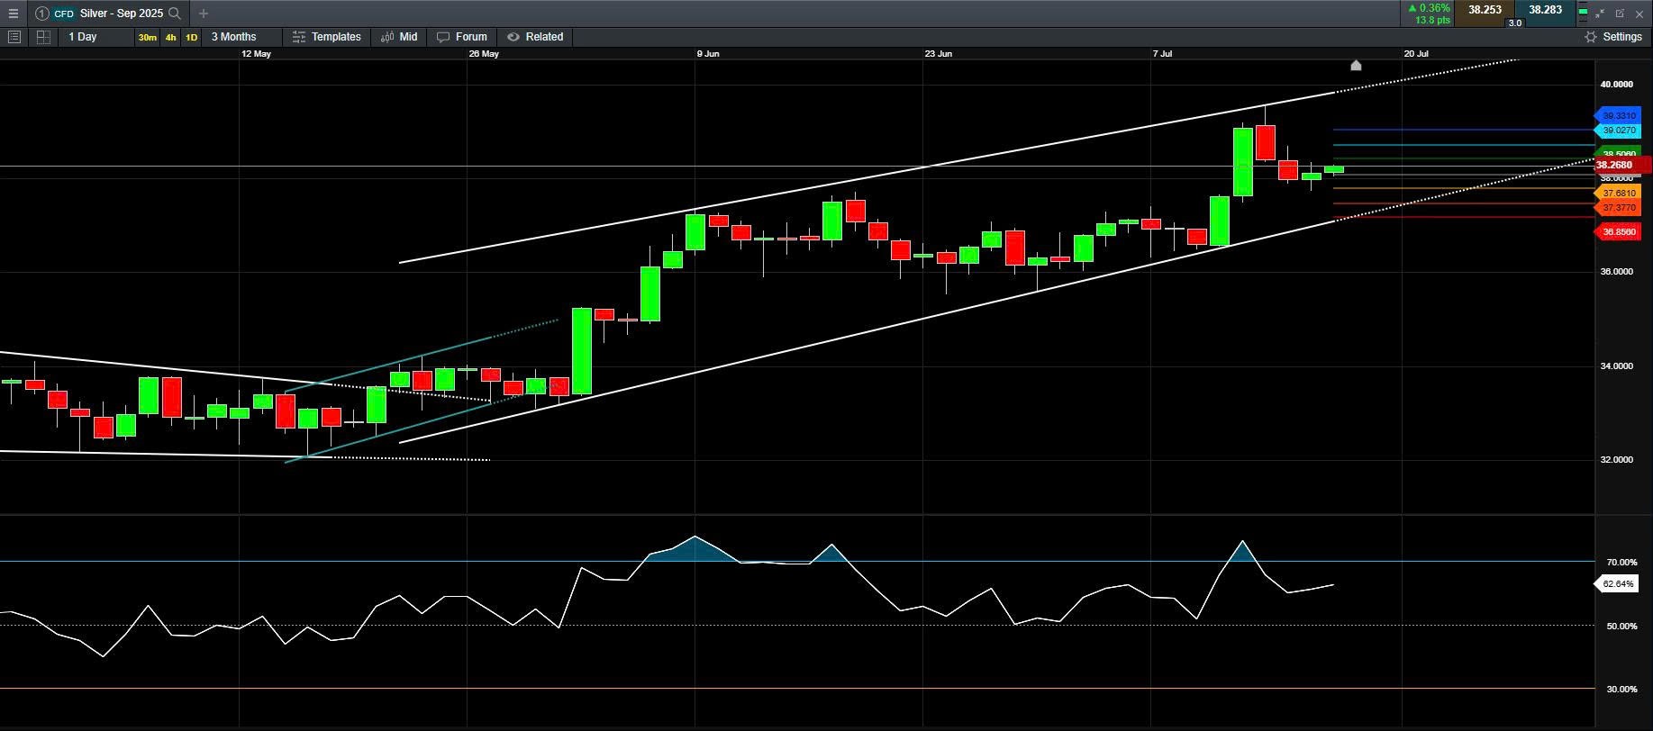Click the 36.0000 price axis label

pos(1616,272)
